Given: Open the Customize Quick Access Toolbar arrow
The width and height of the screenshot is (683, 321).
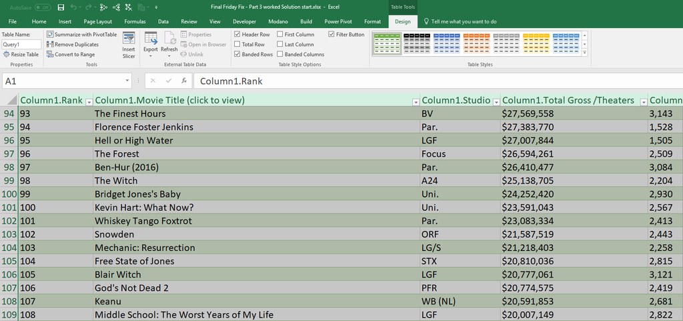Looking at the screenshot, I should (x=156, y=8).
